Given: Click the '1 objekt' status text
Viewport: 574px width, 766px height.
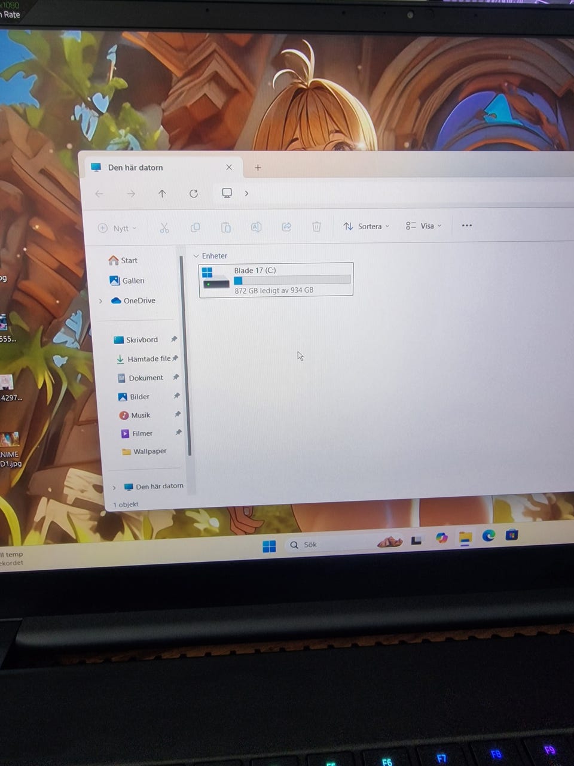Looking at the screenshot, I should point(126,504).
